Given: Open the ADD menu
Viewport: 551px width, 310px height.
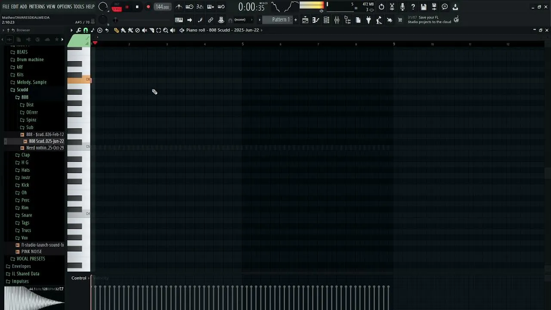Looking at the screenshot, I should [23, 7].
